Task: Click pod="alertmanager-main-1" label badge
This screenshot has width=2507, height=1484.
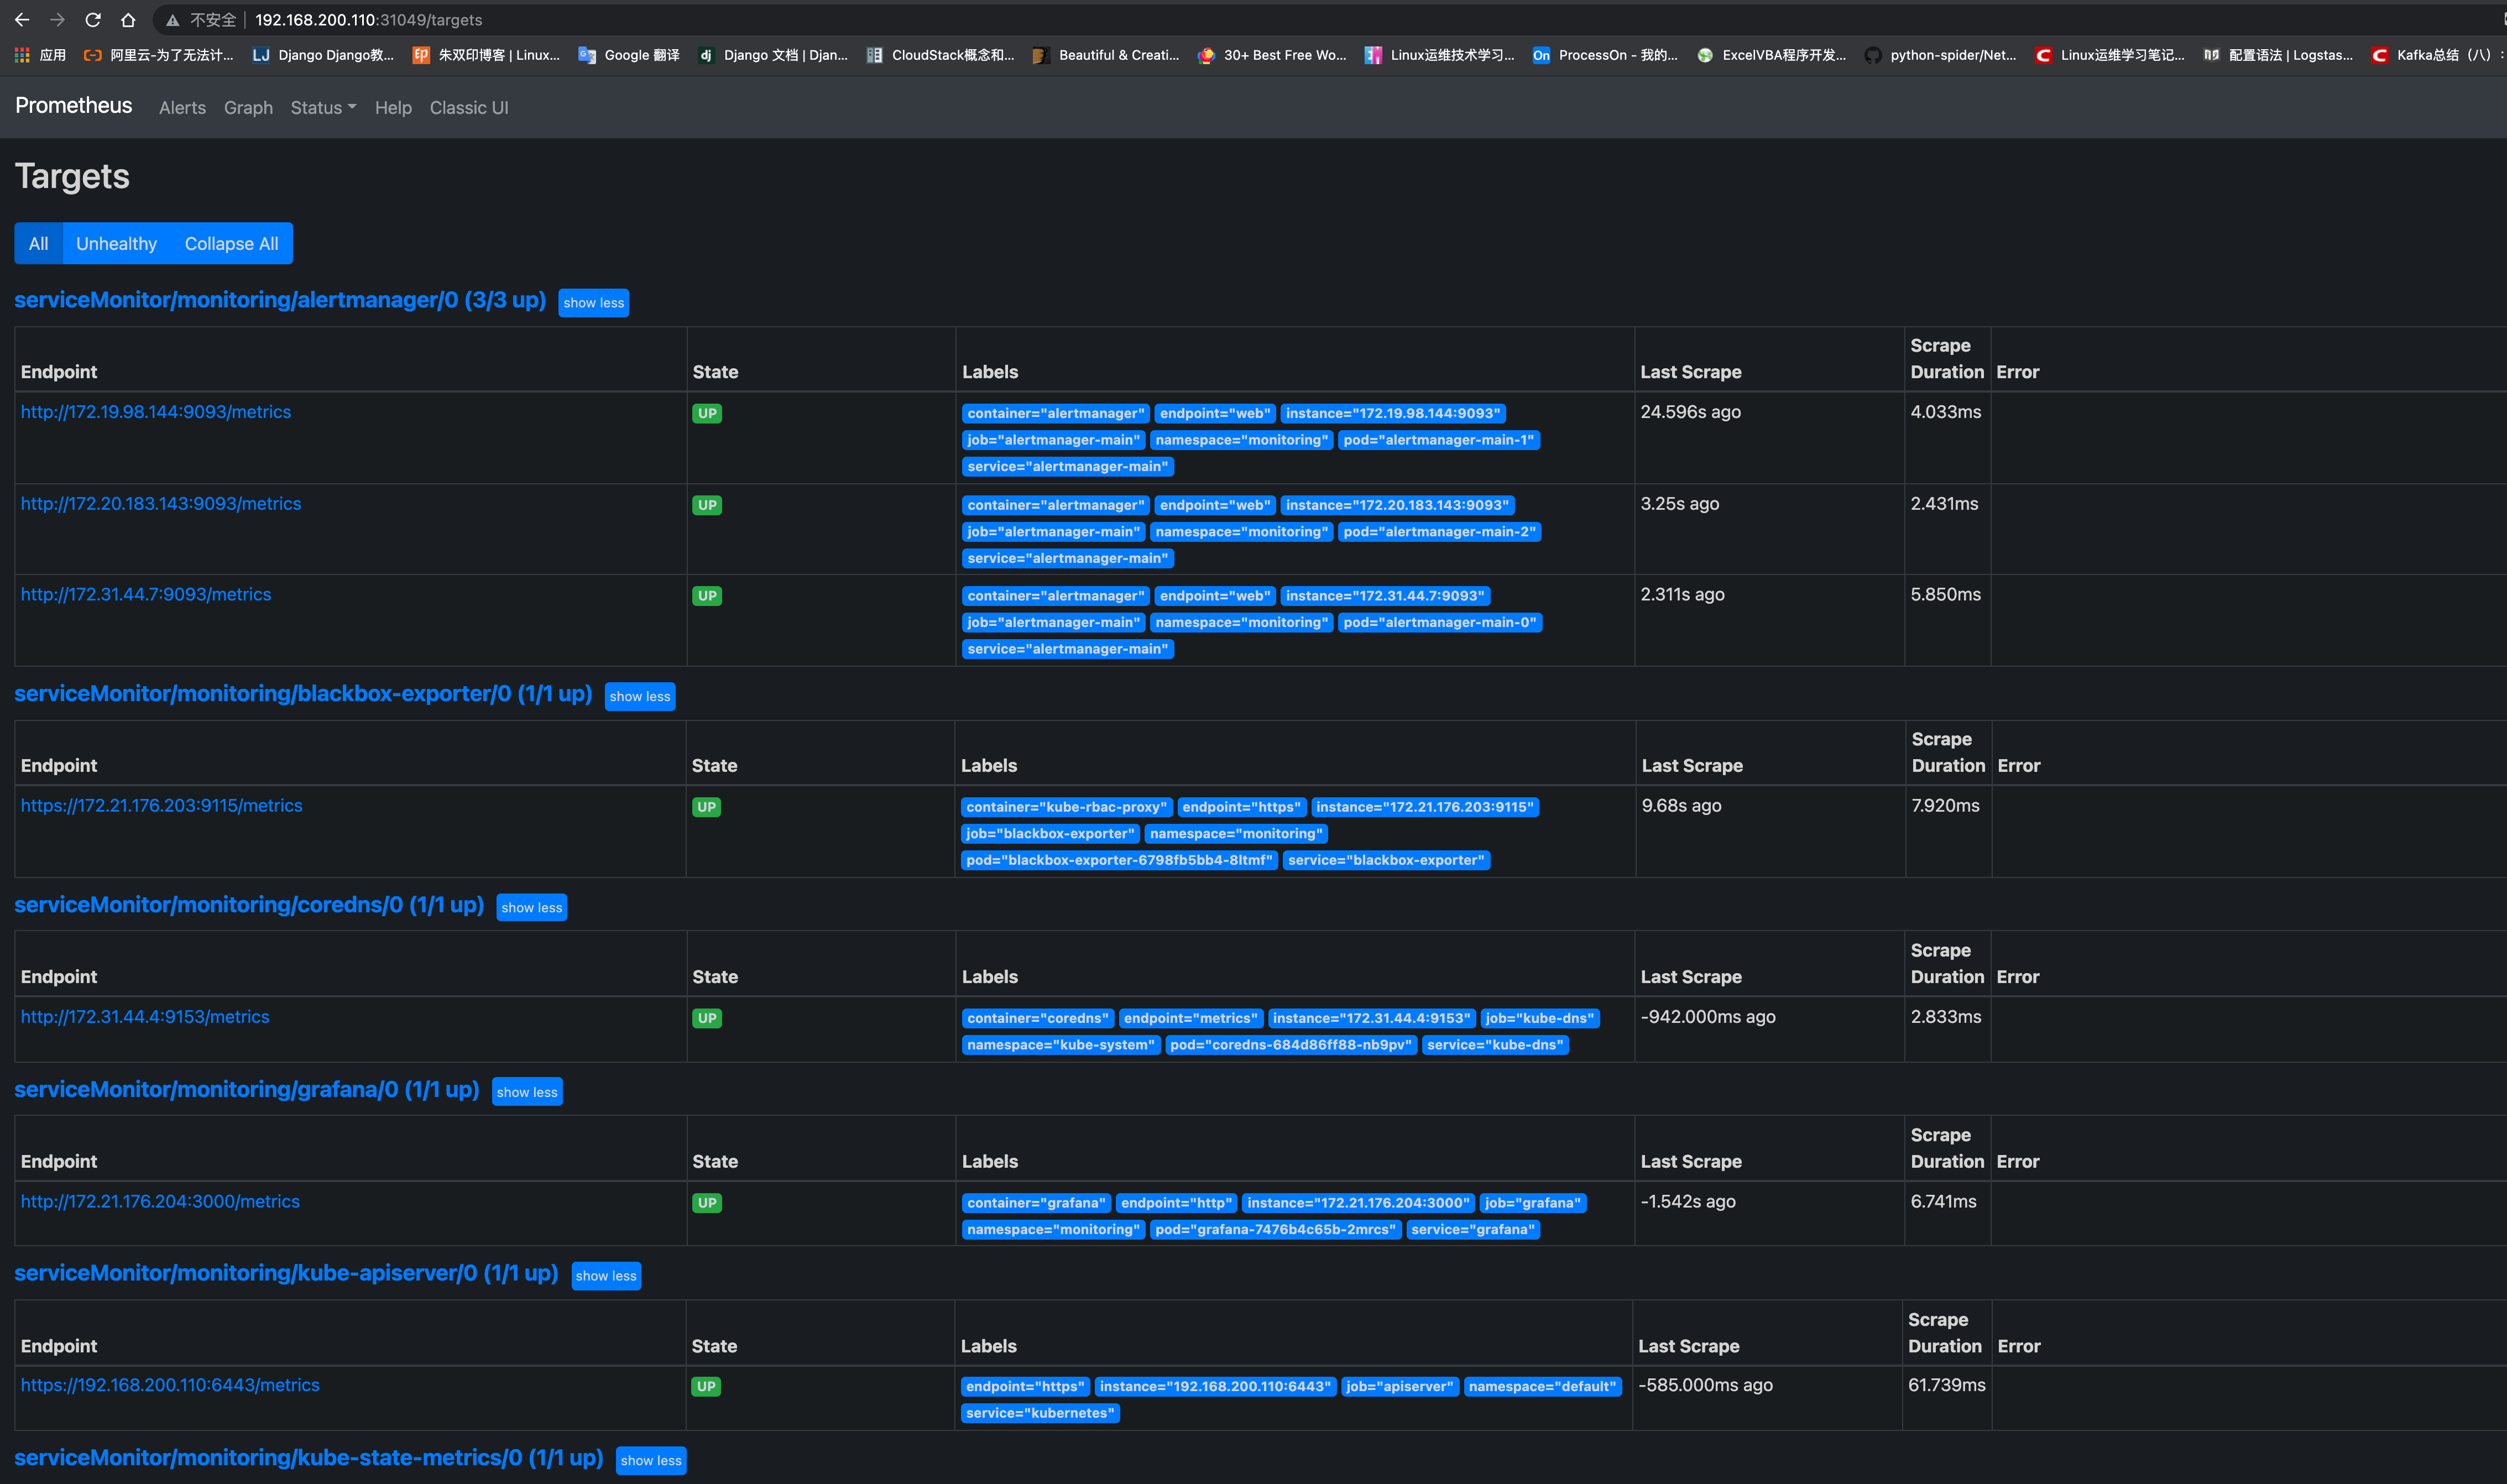Action: pos(1438,440)
